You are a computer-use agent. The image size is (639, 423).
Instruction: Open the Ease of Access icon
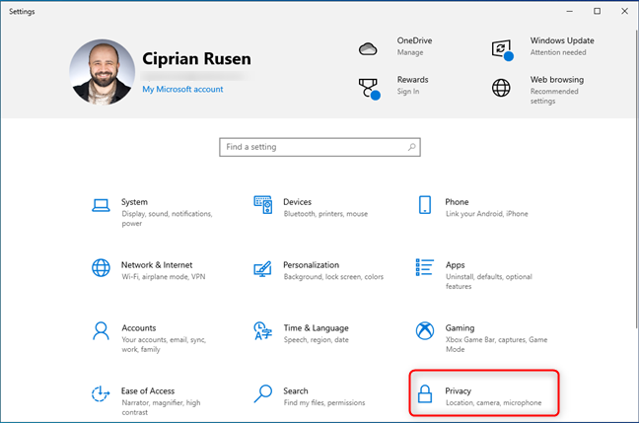(x=101, y=393)
